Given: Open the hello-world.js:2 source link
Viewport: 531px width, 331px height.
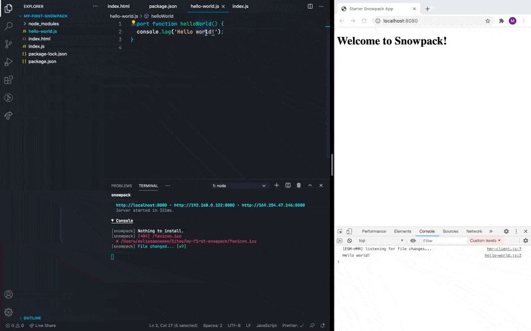Looking at the screenshot, I should coord(502,255).
